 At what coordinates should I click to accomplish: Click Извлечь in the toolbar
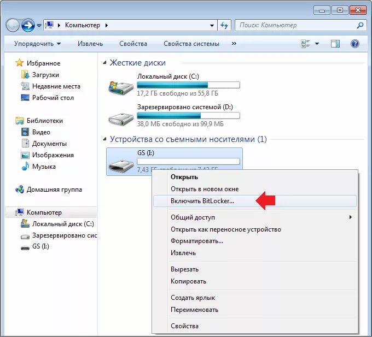click(x=90, y=44)
